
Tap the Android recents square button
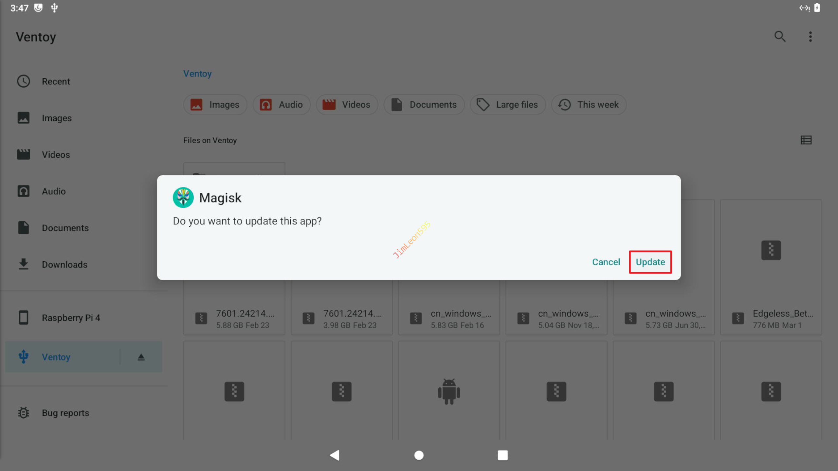[502, 455]
